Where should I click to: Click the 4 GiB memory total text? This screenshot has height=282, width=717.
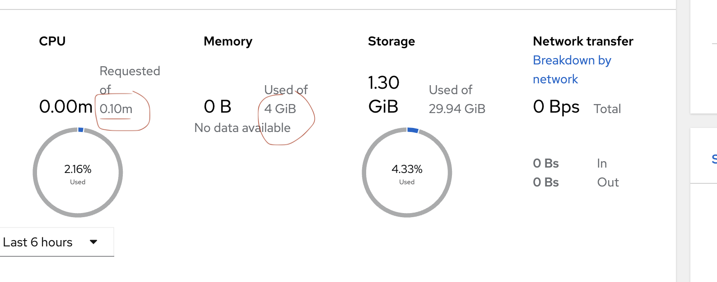coord(280,109)
